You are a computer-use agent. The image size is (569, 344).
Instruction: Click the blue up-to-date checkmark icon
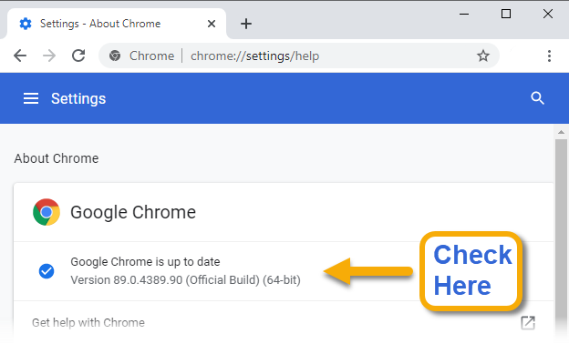point(47,271)
